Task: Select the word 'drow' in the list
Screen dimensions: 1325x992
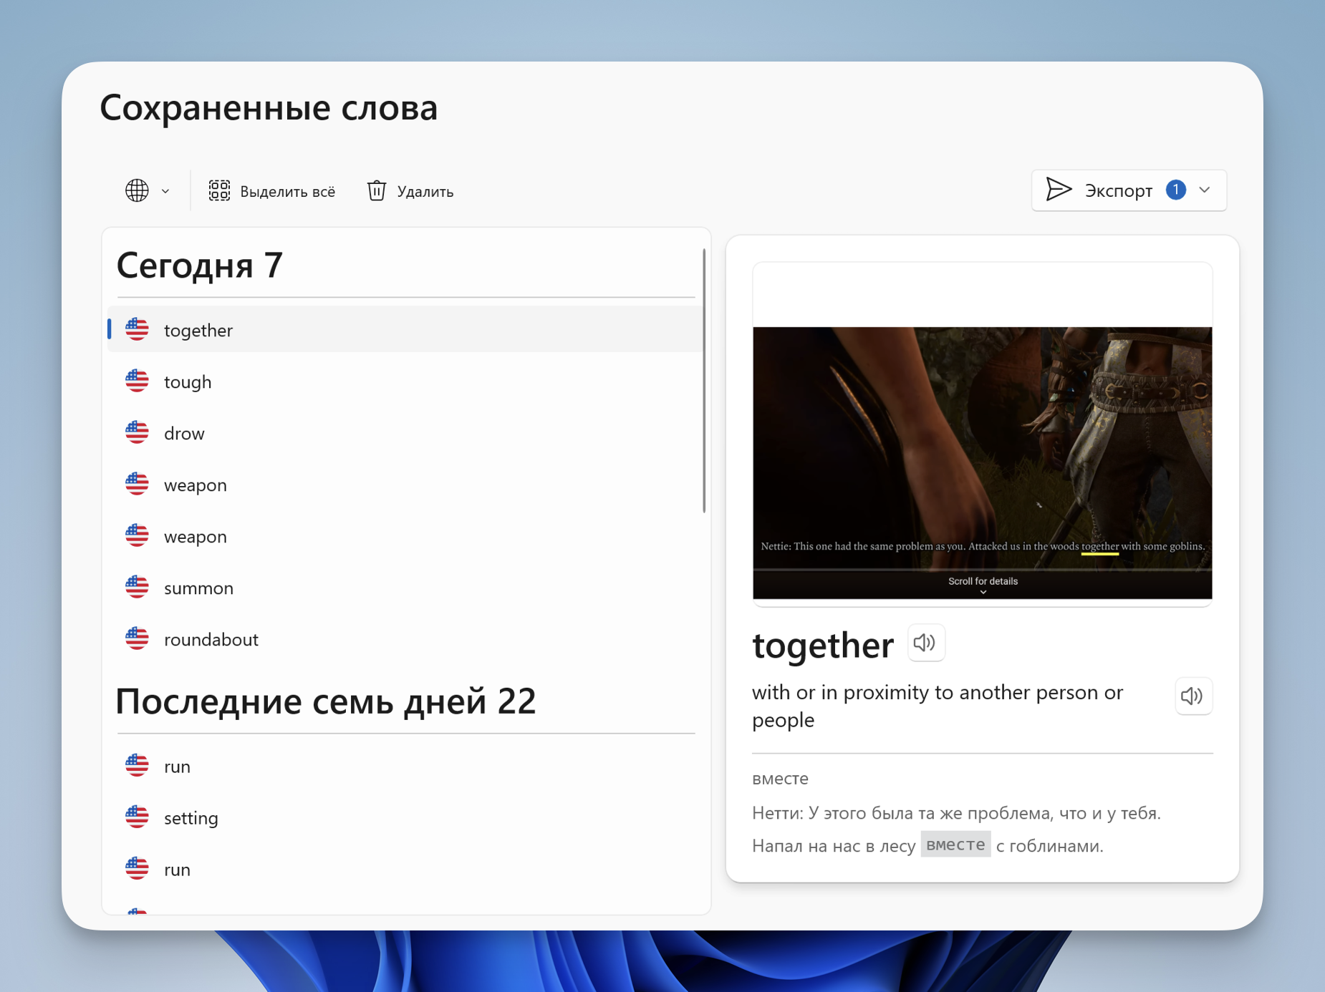Action: 404,433
